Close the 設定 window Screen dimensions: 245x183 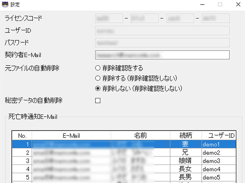pos(238,5)
